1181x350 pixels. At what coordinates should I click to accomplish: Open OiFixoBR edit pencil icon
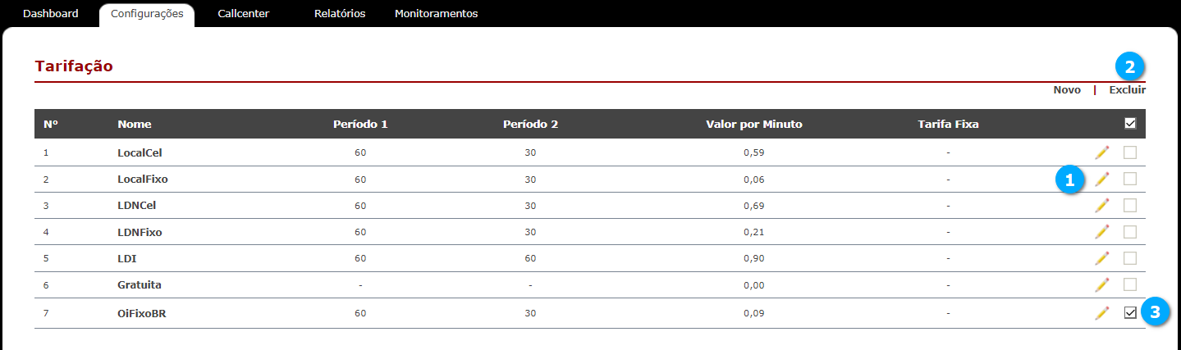click(1102, 312)
